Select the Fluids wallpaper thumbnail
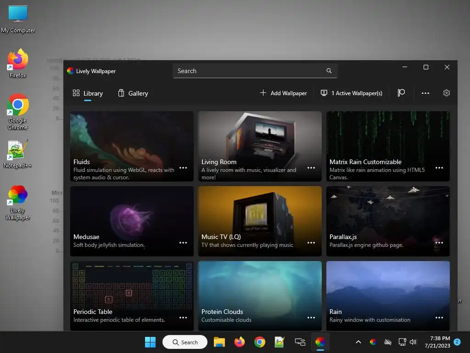Viewport: 470px width, 353px height. [132, 146]
